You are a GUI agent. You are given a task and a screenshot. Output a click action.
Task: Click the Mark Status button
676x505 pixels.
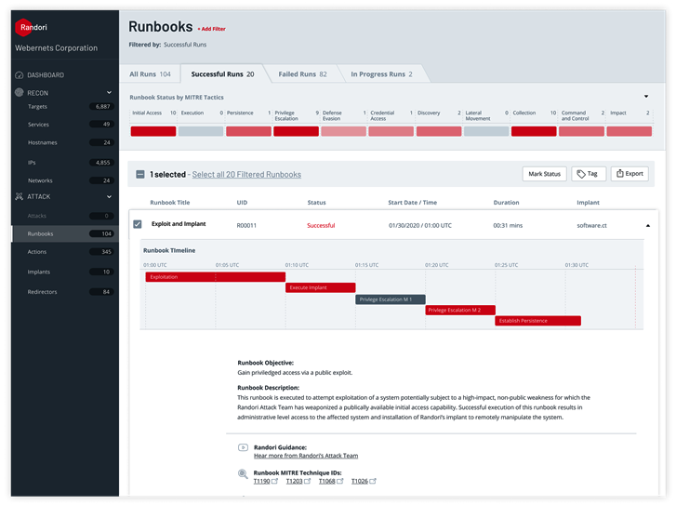(545, 174)
